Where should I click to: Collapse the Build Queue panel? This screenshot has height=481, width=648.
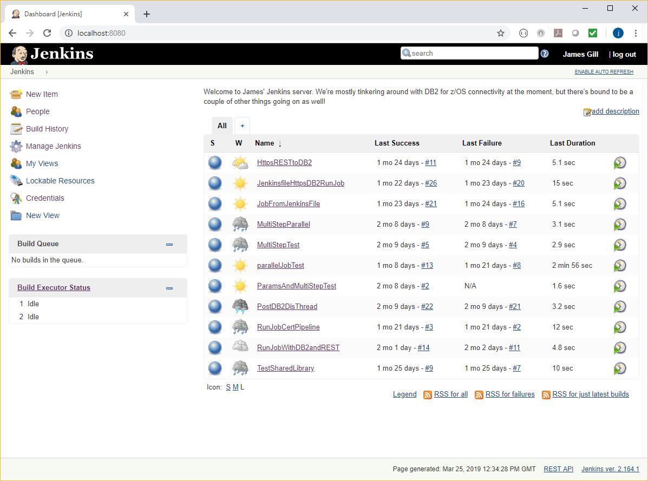point(169,245)
